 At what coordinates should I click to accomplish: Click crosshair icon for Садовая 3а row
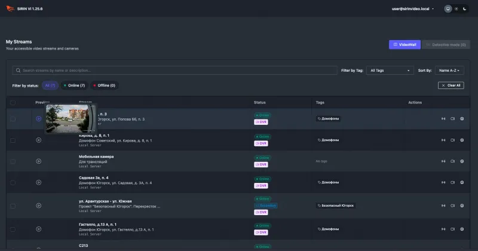pos(462,182)
